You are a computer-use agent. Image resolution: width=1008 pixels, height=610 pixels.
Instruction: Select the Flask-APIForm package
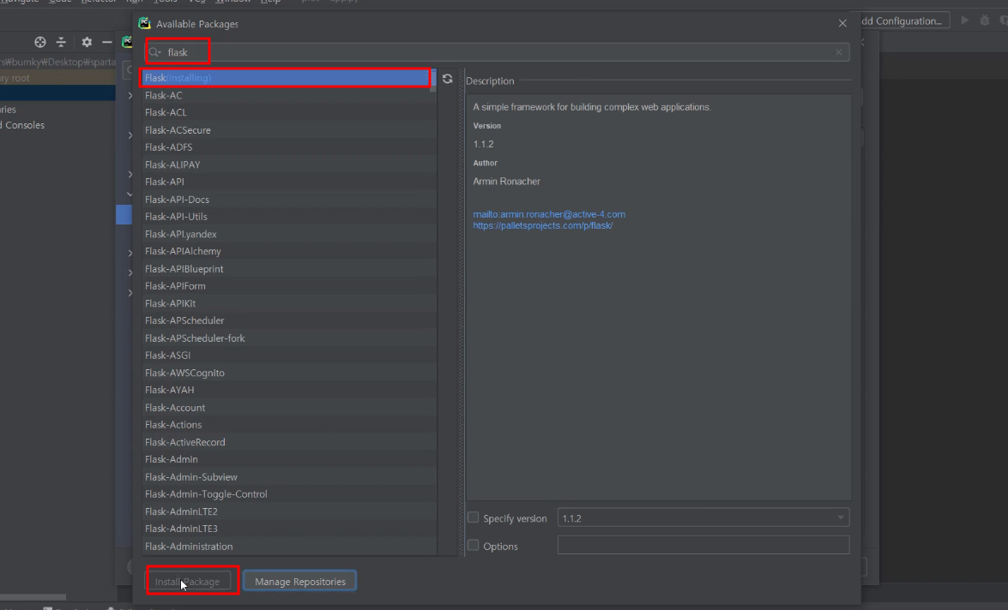tap(289, 286)
